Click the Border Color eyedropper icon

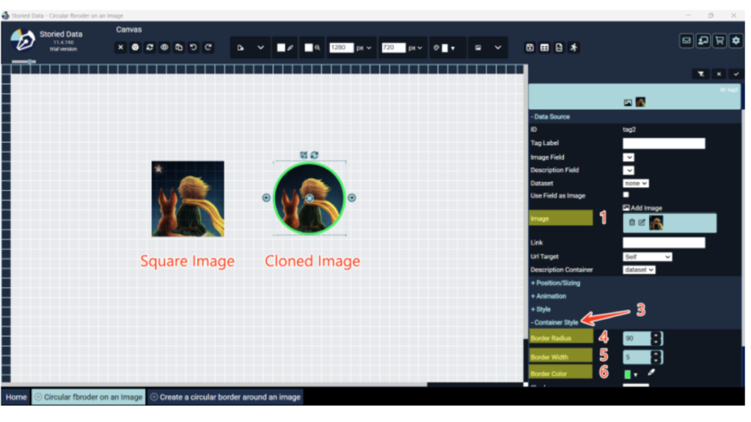pos(651,374)
